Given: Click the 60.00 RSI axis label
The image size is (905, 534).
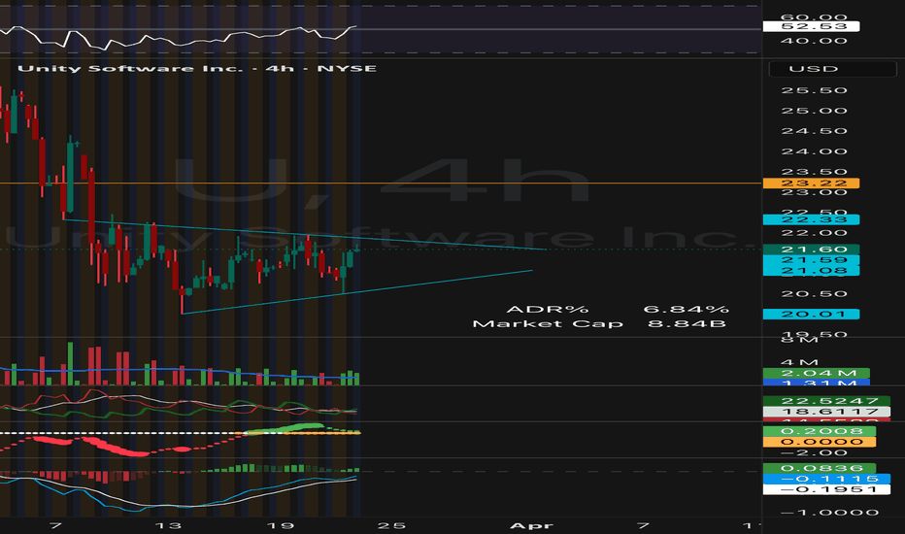Looking at the screenshot, I should (x=814, y=17).
